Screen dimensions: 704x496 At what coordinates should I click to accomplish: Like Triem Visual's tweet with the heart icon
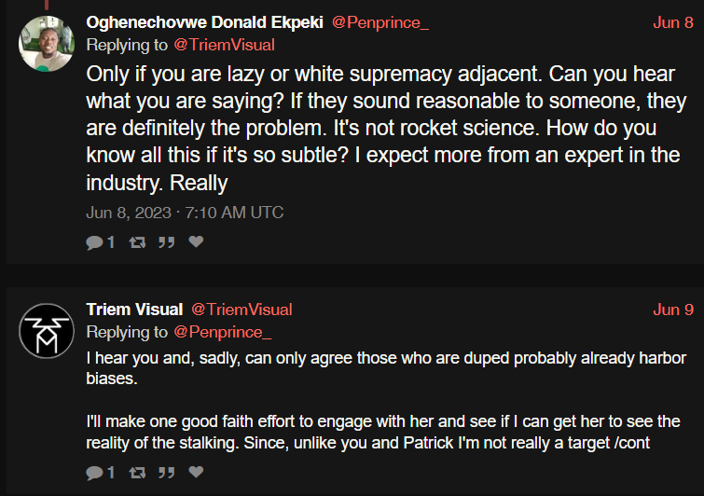[x=196, y=472]
